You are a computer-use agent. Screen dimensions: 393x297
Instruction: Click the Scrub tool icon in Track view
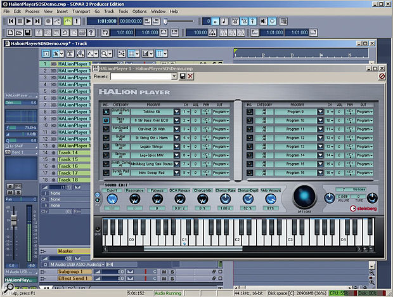point(81,53)
